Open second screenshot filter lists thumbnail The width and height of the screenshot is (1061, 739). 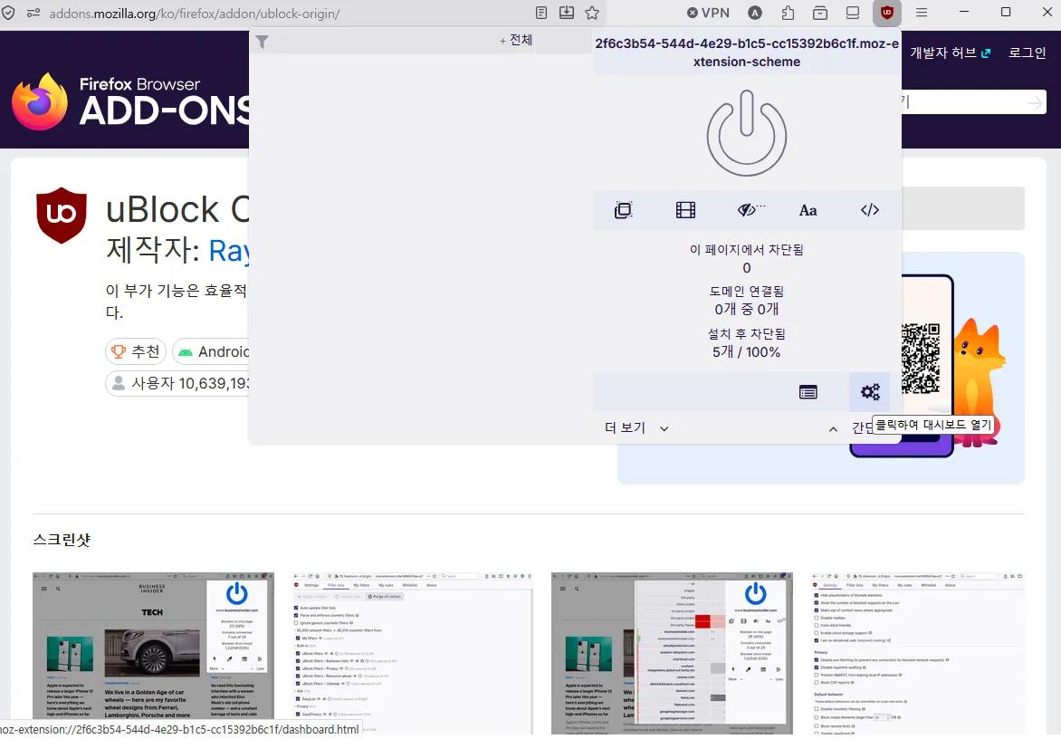coord(413,652)
